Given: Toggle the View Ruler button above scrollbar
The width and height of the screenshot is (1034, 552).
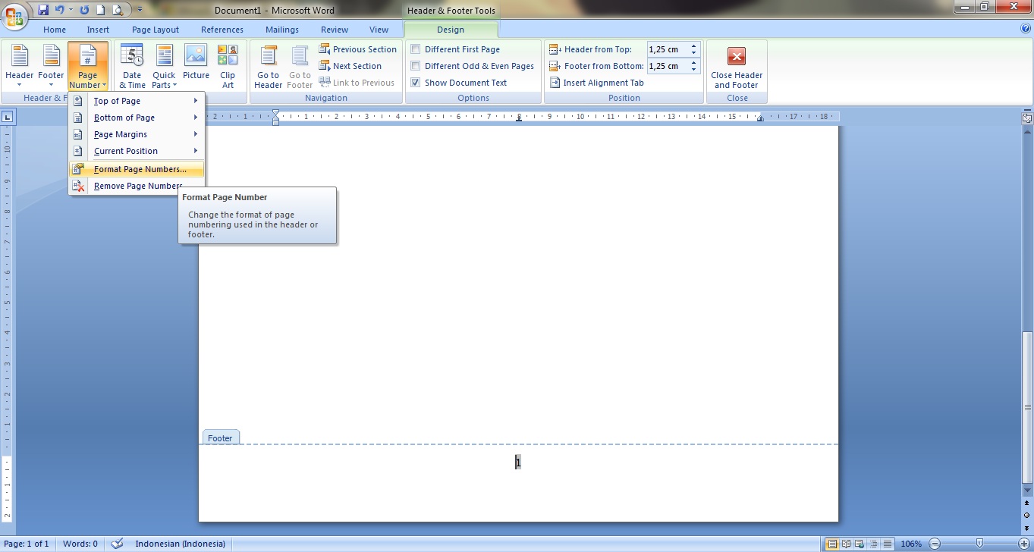Looking at the screenshot, I should (1027, 118).
